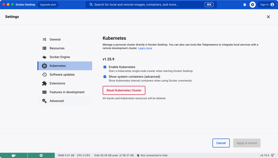Click the lightbulb notifications icon
The height and width of the screenshot is (158, 278).
point(273,155)
